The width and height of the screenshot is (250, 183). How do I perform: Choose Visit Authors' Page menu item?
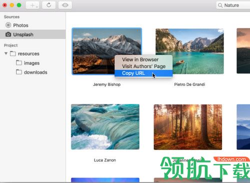(143, 66)
